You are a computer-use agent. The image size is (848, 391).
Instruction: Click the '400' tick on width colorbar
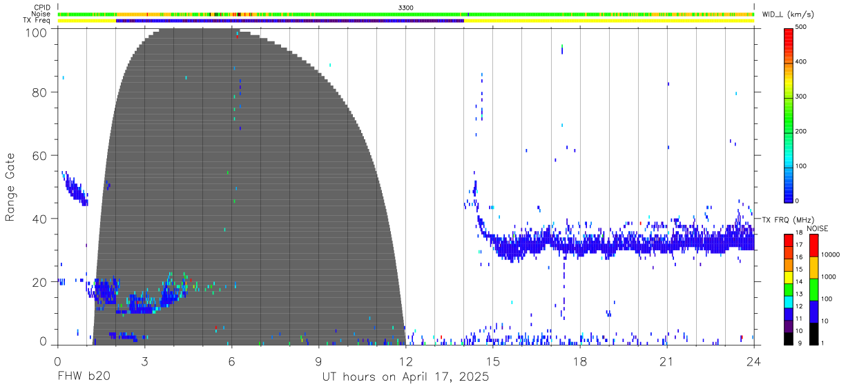(x=801, y=62)
